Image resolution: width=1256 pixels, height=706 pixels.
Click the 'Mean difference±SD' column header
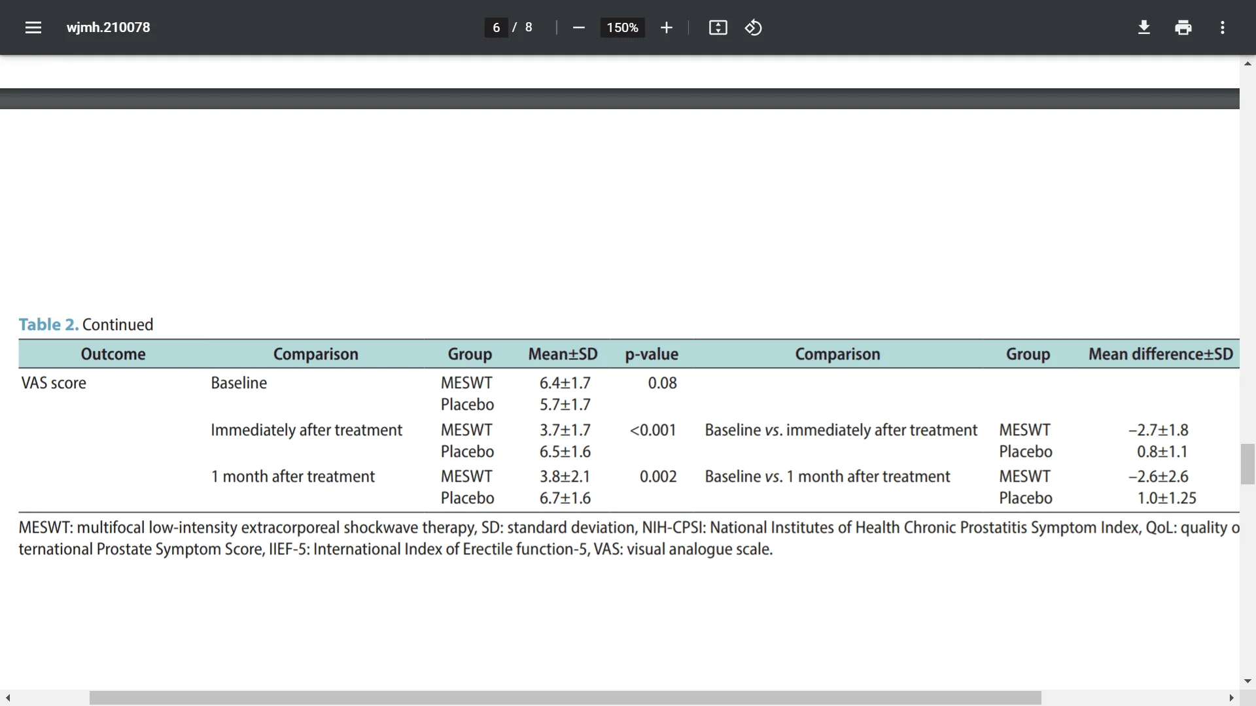[x=1161, y=354]
